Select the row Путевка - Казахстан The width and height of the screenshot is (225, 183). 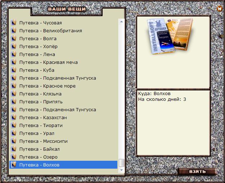pos(63,117)
